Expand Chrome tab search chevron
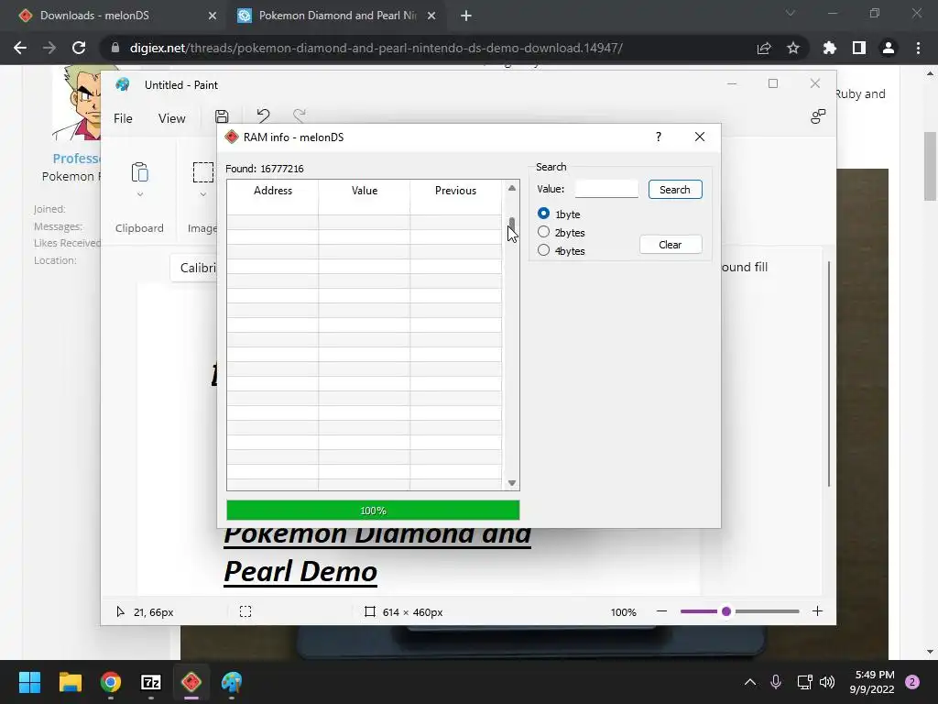938x704 pixels. pyautogui.click(x=791, y=13)
